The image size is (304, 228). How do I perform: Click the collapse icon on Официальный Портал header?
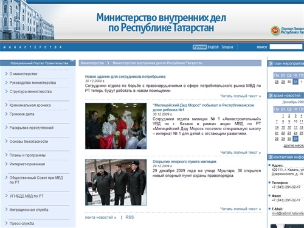tap(72, 61)
